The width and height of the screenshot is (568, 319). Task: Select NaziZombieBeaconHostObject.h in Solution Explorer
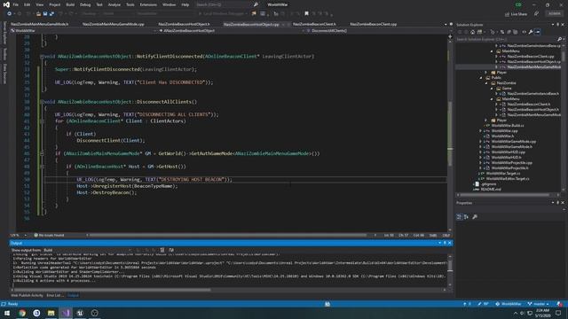tap(532, 109)
